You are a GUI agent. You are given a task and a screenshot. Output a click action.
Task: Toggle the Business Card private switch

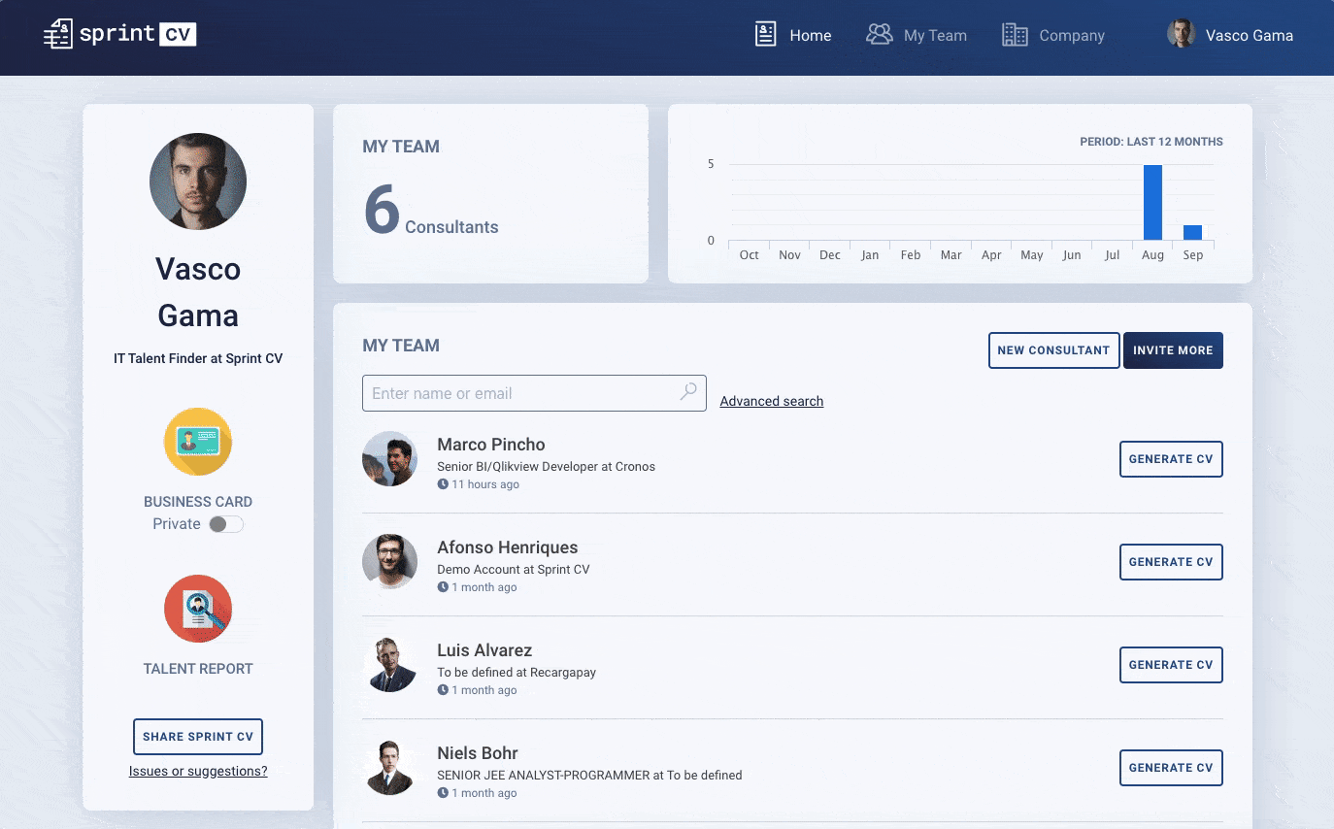point(225,523)
